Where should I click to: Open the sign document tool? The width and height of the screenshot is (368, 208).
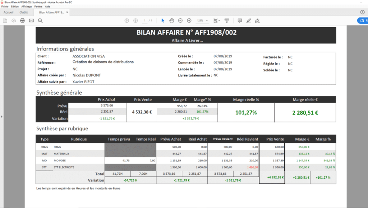257,20
